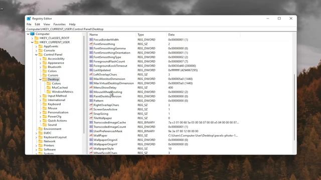321x180 pixels.
Task: Click the string icon beside LeftOverlapChars
Action: [91, 74]
